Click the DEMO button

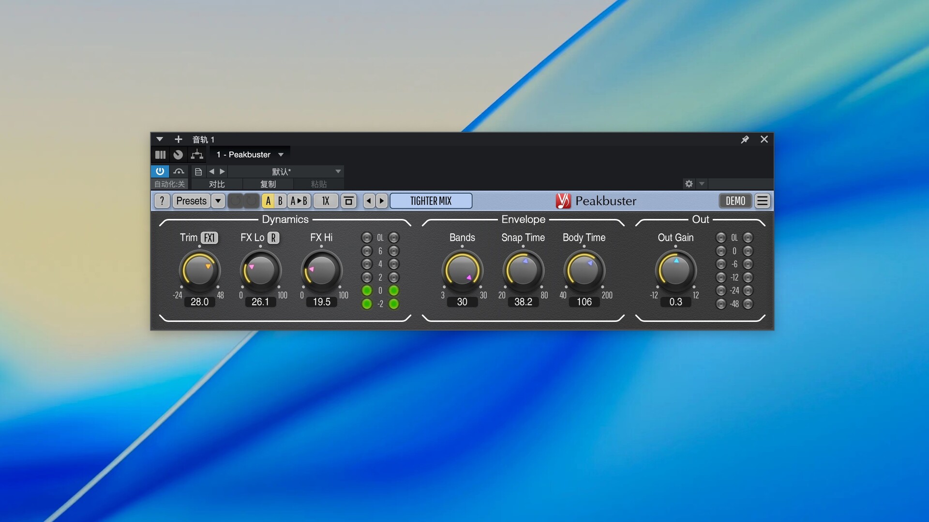coord(735,201)
